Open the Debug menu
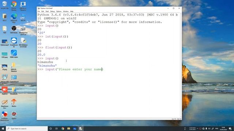 (52, 11)
